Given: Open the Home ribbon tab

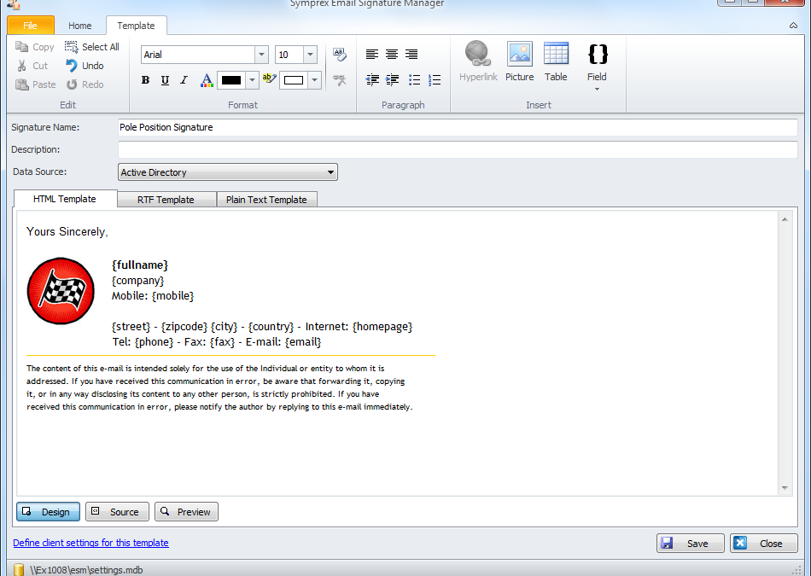Looking at the screenshot, I should pyautogui.click(x=79, y=25).
